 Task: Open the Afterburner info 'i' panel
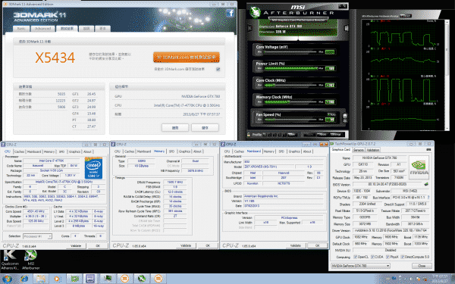[x=346, y=28]
